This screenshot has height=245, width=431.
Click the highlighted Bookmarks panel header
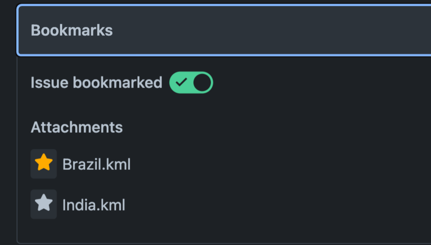click(x=224, y=30)
